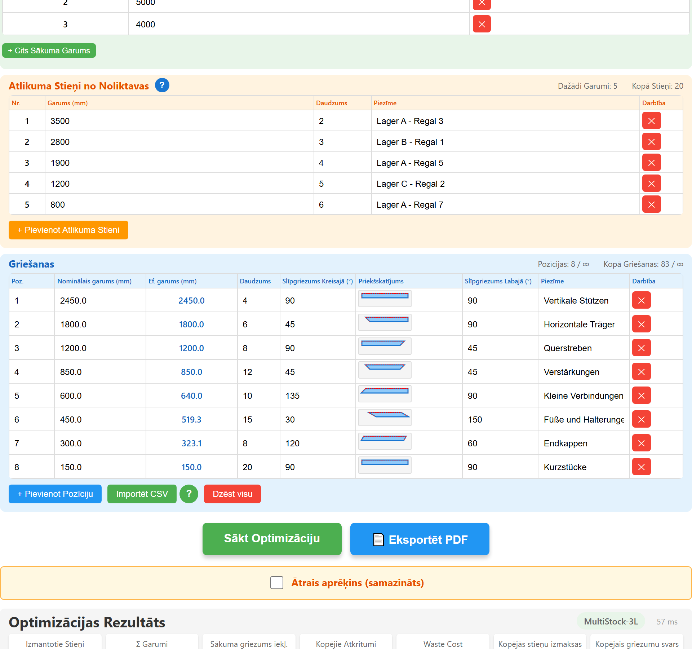Click Dažādi Garumi: 5 label

pos(587,86)
